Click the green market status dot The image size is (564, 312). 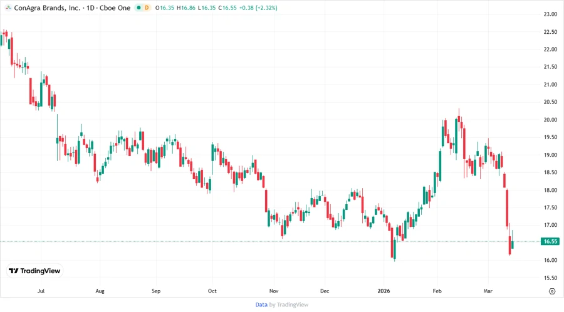pyautogui.click(x=139, y=8)
